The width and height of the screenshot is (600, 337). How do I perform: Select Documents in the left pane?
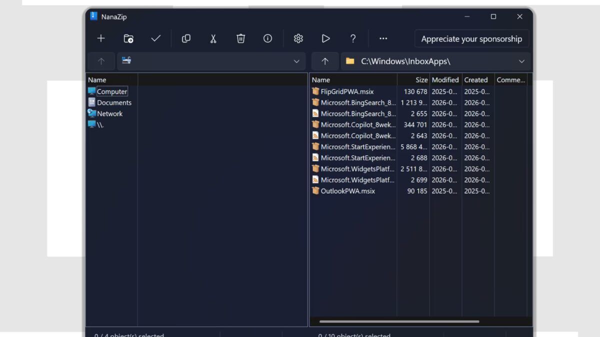114,102
